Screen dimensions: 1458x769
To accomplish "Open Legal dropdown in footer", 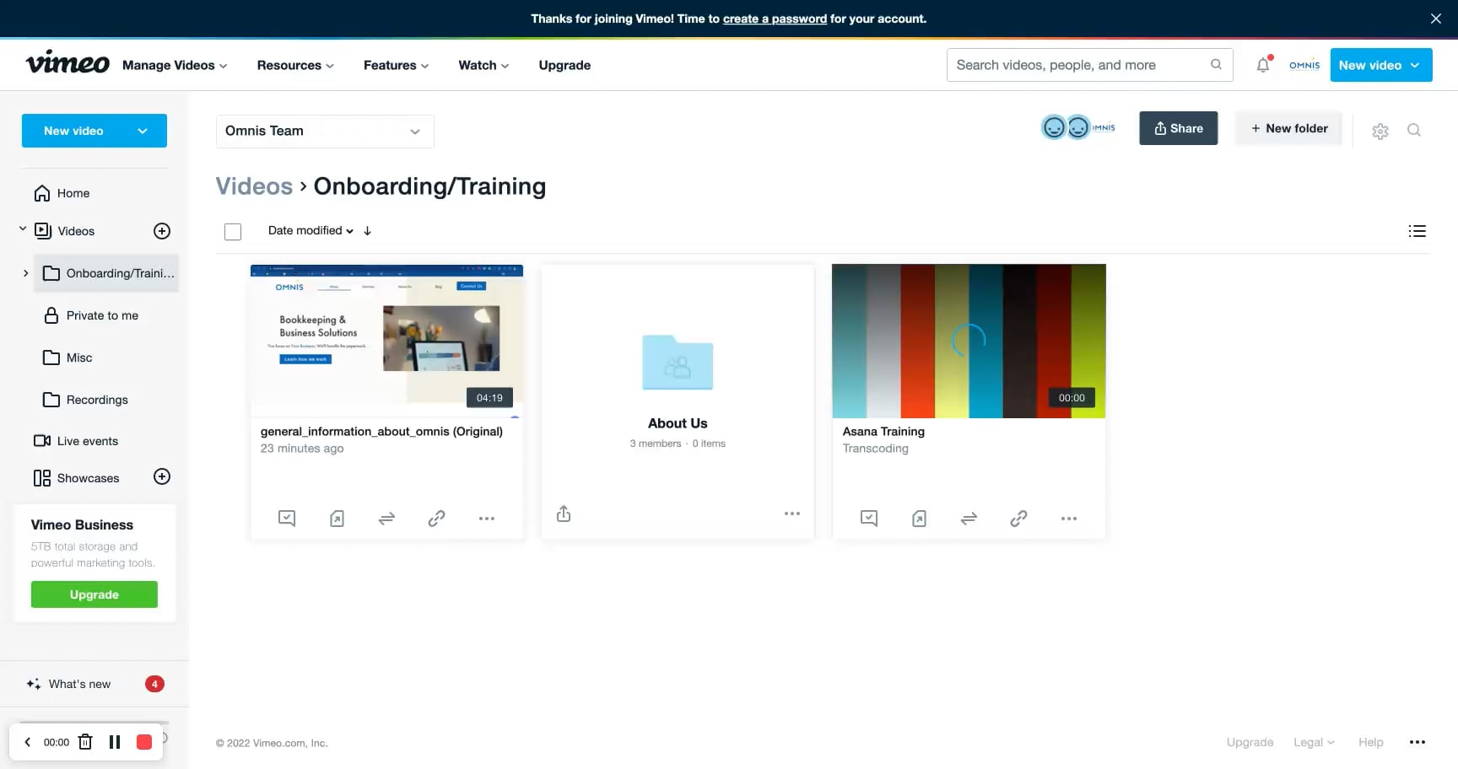I will [x=1314, y=742].
